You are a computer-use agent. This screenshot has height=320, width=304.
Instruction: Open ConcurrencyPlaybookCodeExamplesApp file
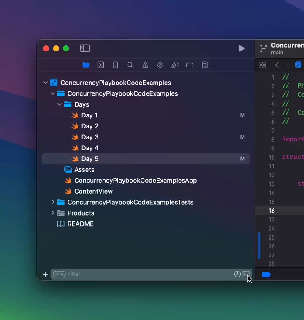(x=146, y=180)
